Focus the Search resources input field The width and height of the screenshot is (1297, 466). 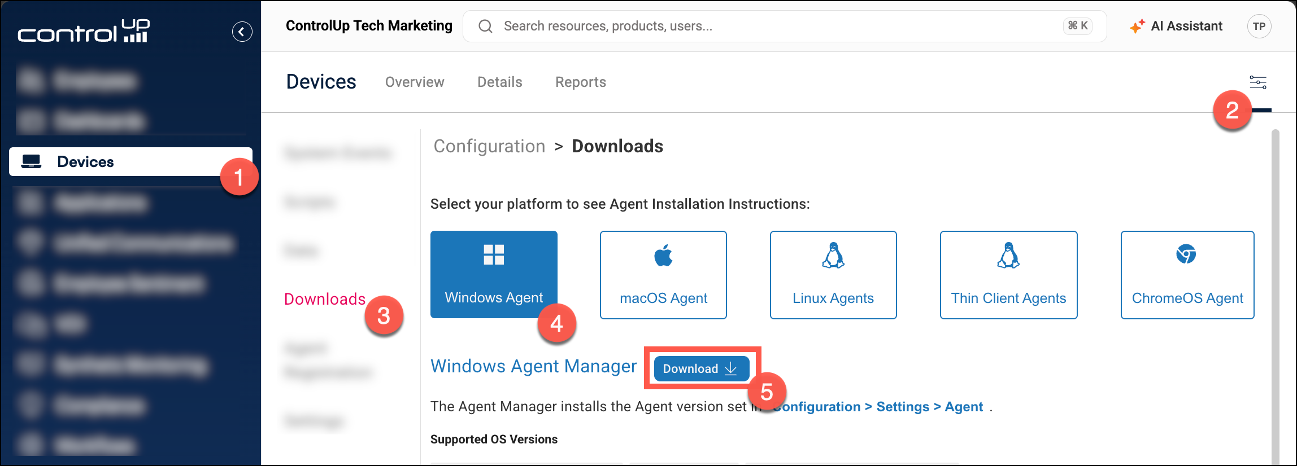[x=784, y=26]
